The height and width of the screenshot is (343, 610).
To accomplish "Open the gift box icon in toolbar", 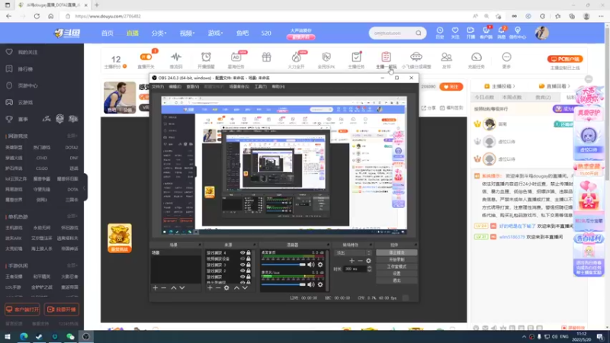I will click(x=266, y=57).
